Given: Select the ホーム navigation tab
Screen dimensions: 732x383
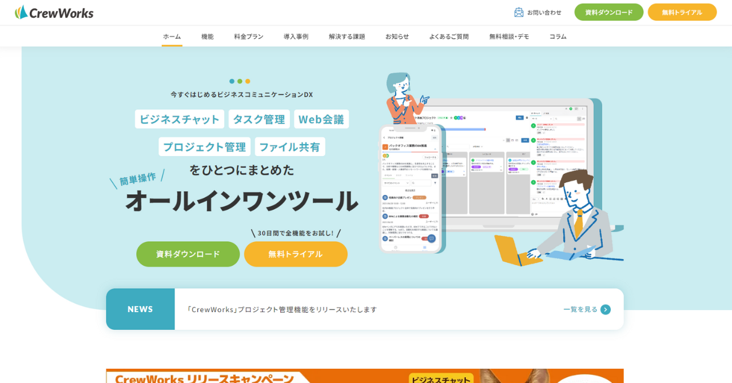Looking at the screenshot, I should (172, 36).
